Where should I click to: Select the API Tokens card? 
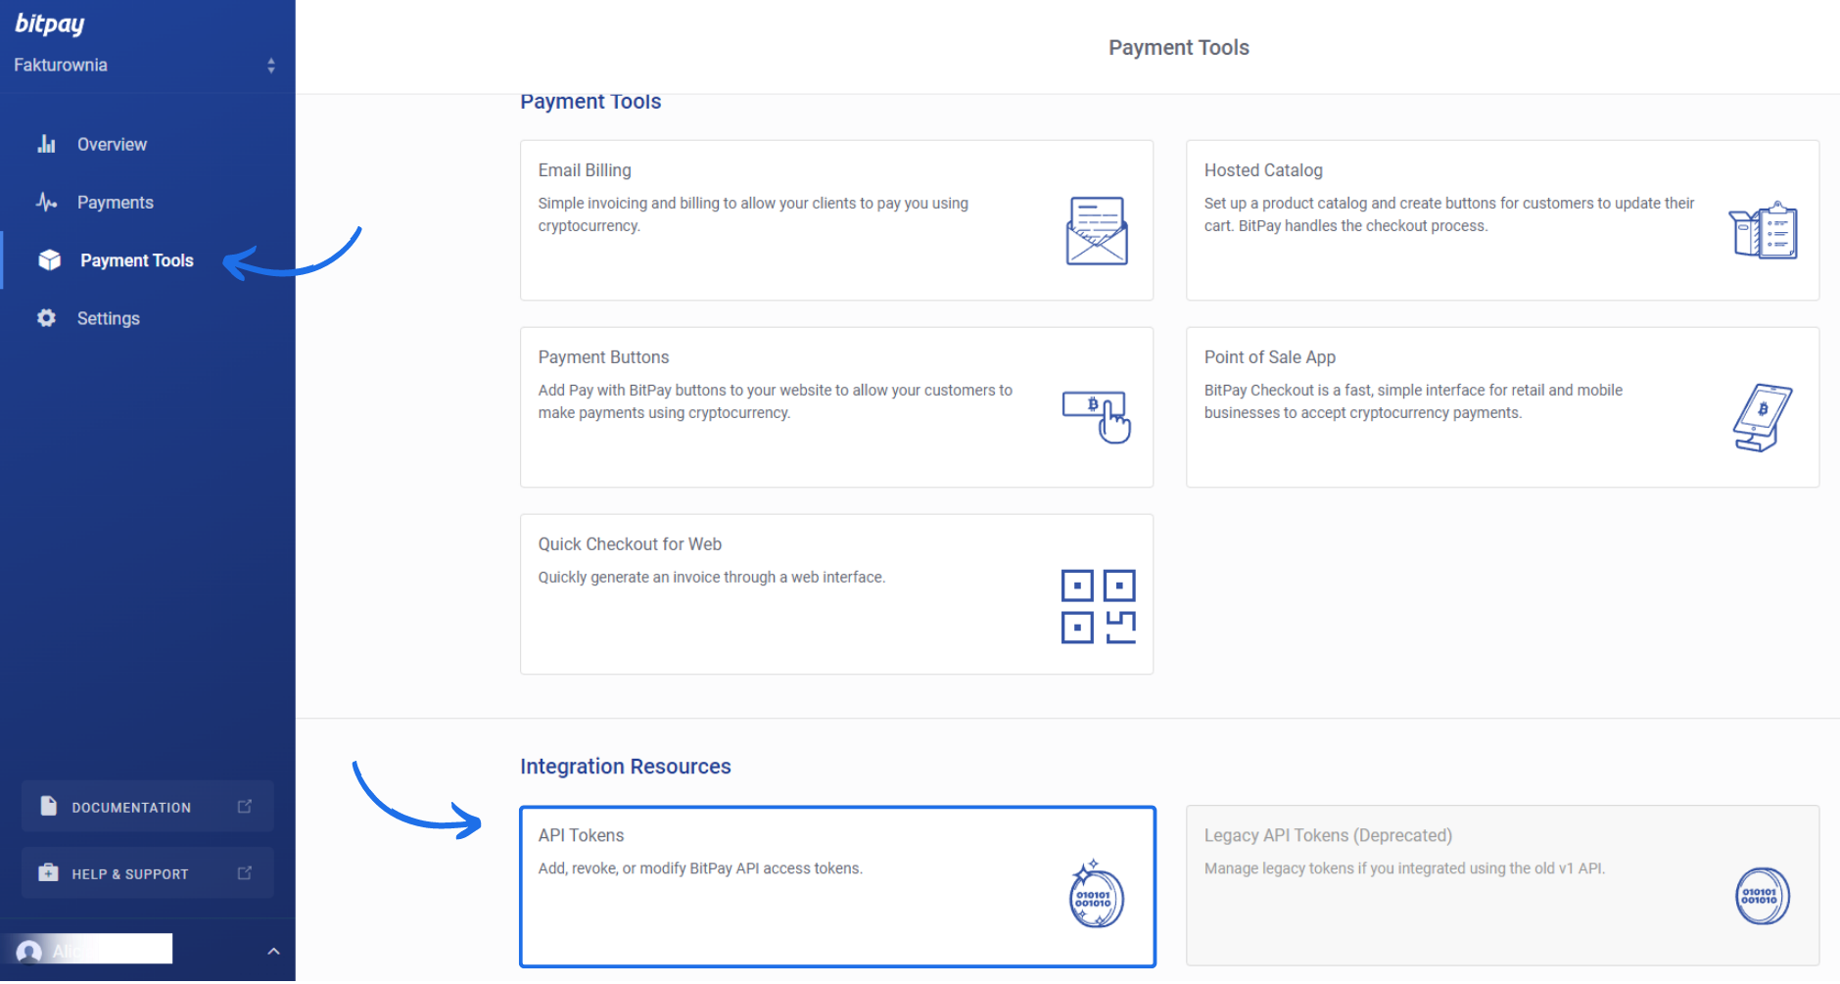pyautogui.click(x=837, y=885)
